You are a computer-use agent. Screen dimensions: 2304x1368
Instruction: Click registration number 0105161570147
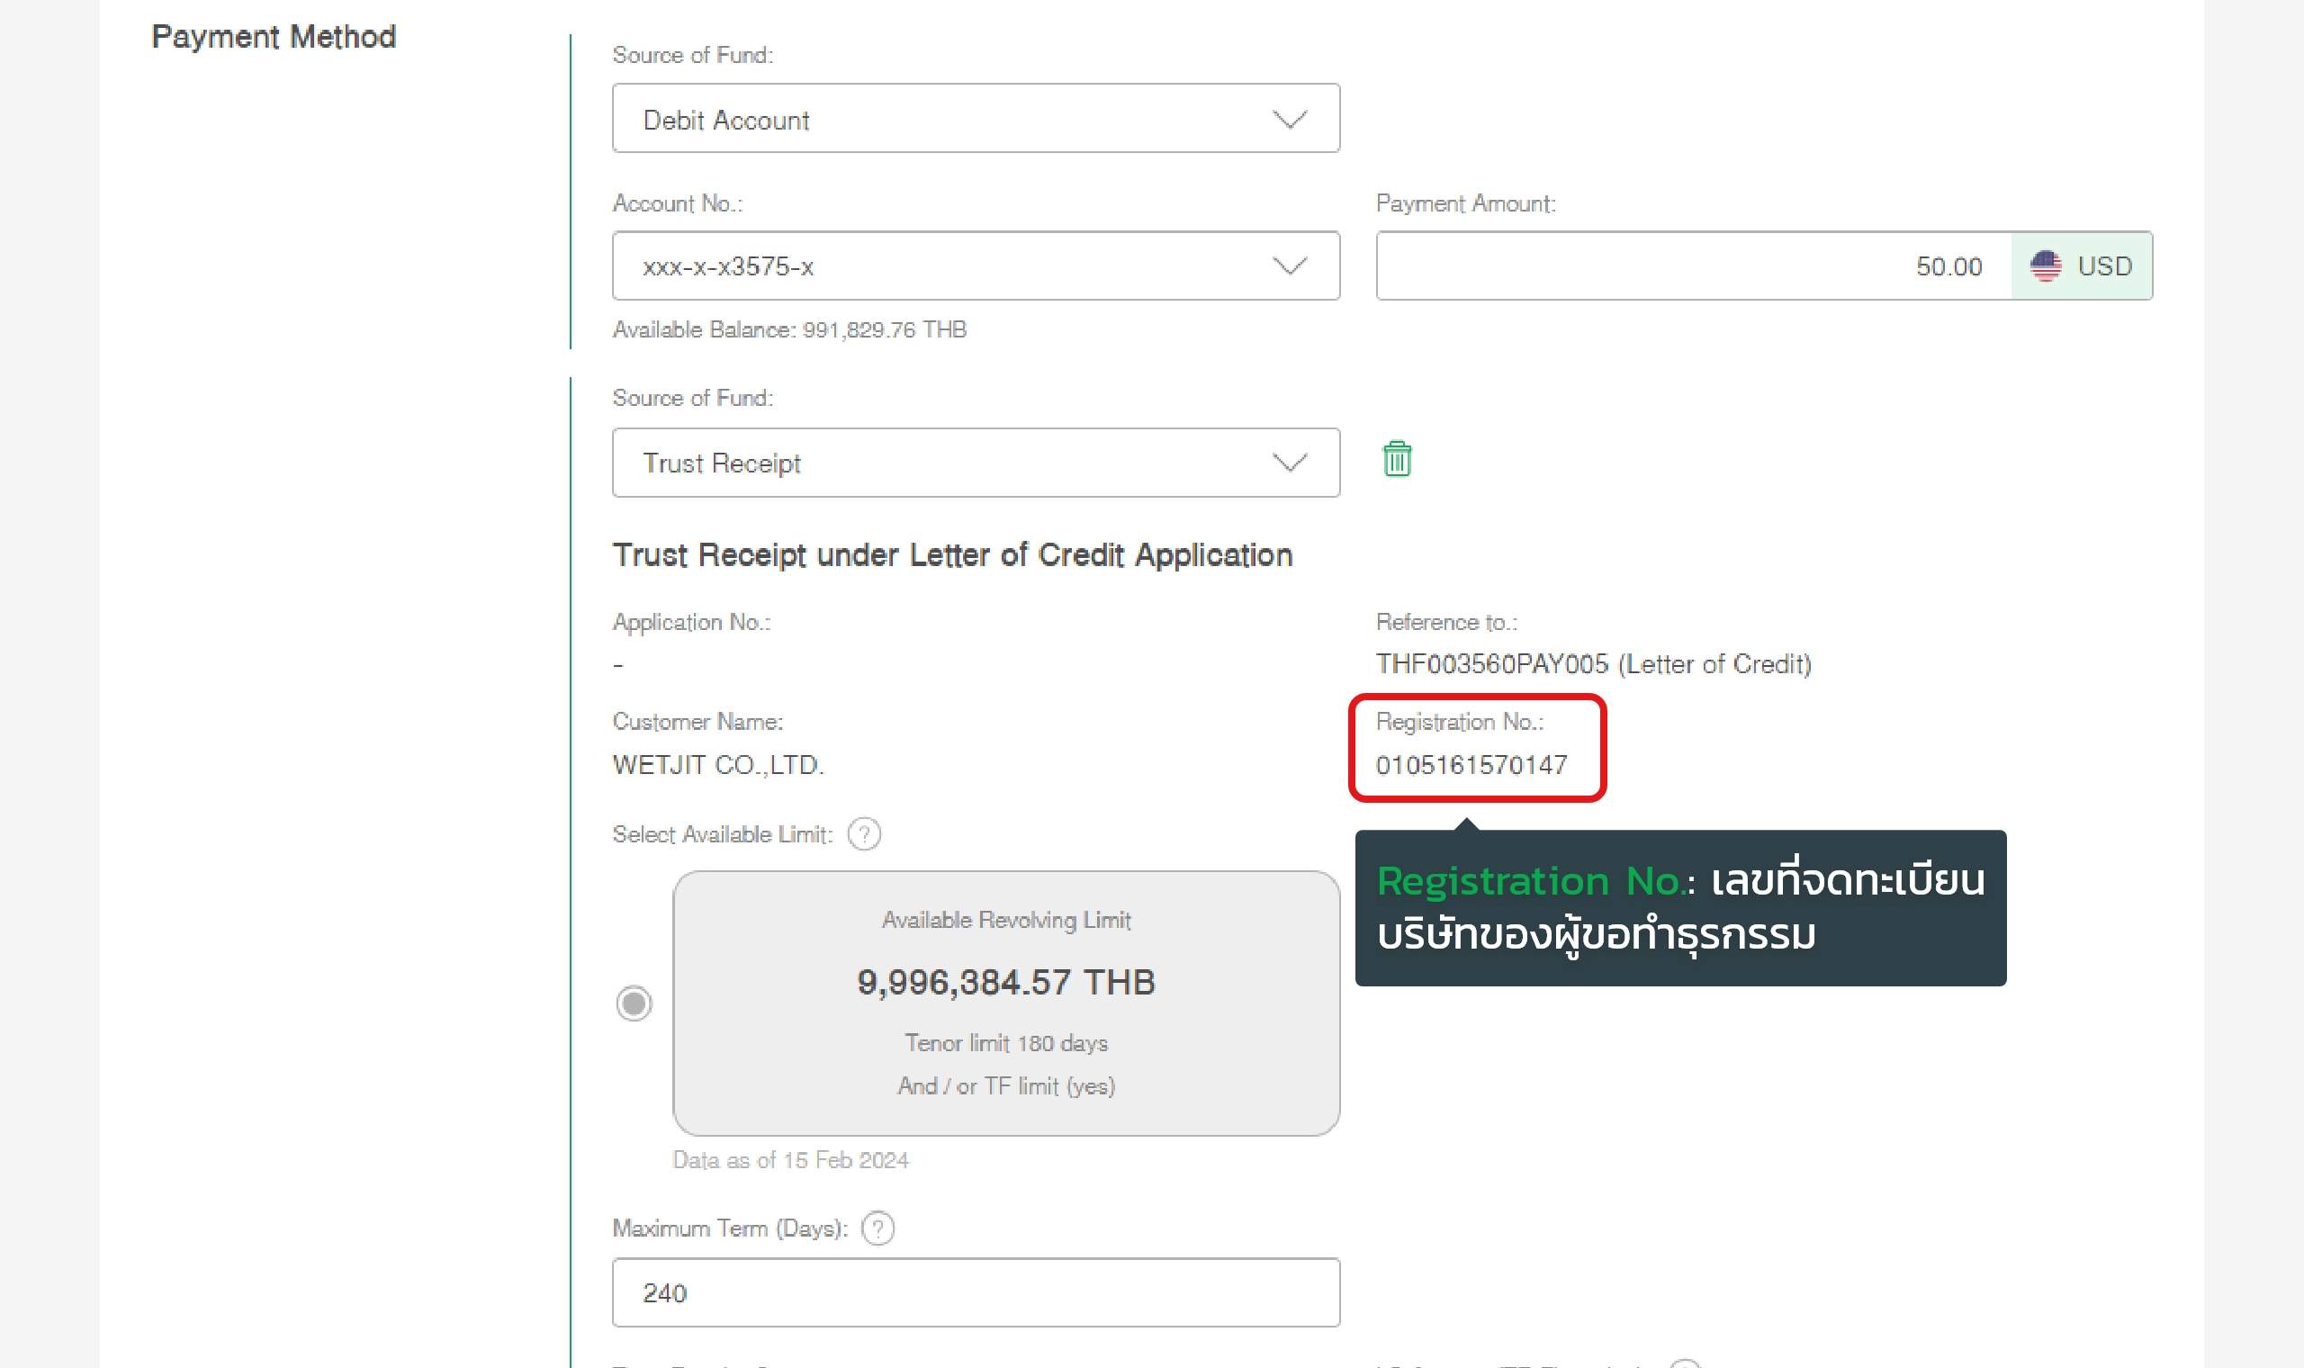pyautogui.click(x=1471, y=765)
